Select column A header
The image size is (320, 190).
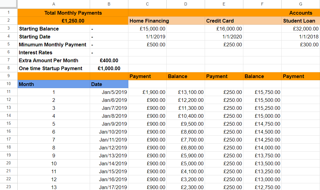point(54,4)
